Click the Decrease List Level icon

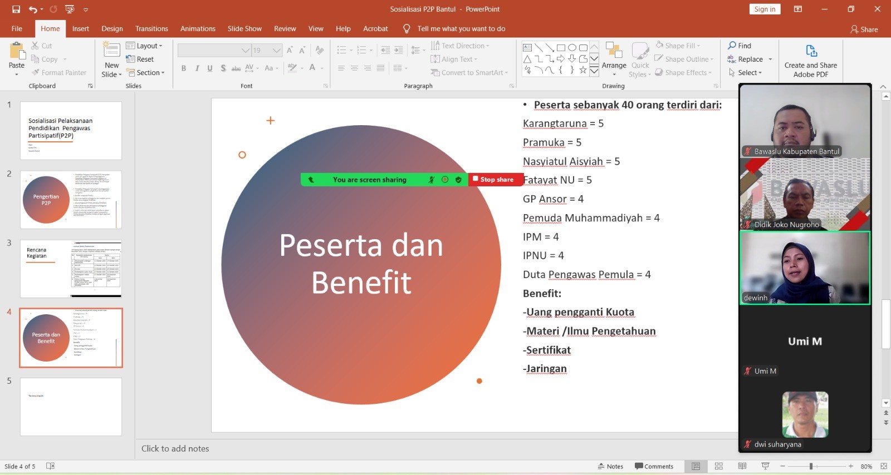(385, 51)
